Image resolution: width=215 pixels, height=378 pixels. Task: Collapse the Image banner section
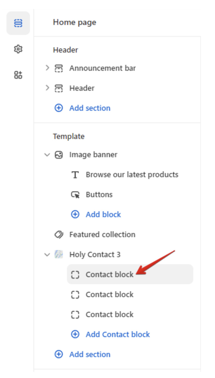(47, 155)
